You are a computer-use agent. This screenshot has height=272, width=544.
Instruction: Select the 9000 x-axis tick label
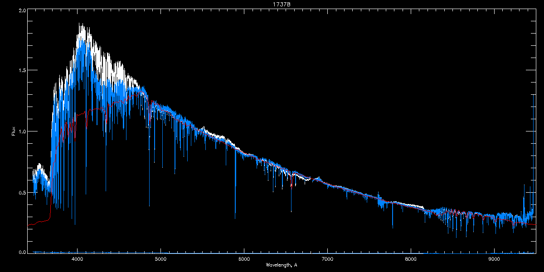[494, 259]
